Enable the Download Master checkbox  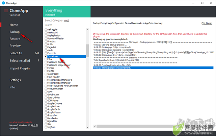pos(46,38)
